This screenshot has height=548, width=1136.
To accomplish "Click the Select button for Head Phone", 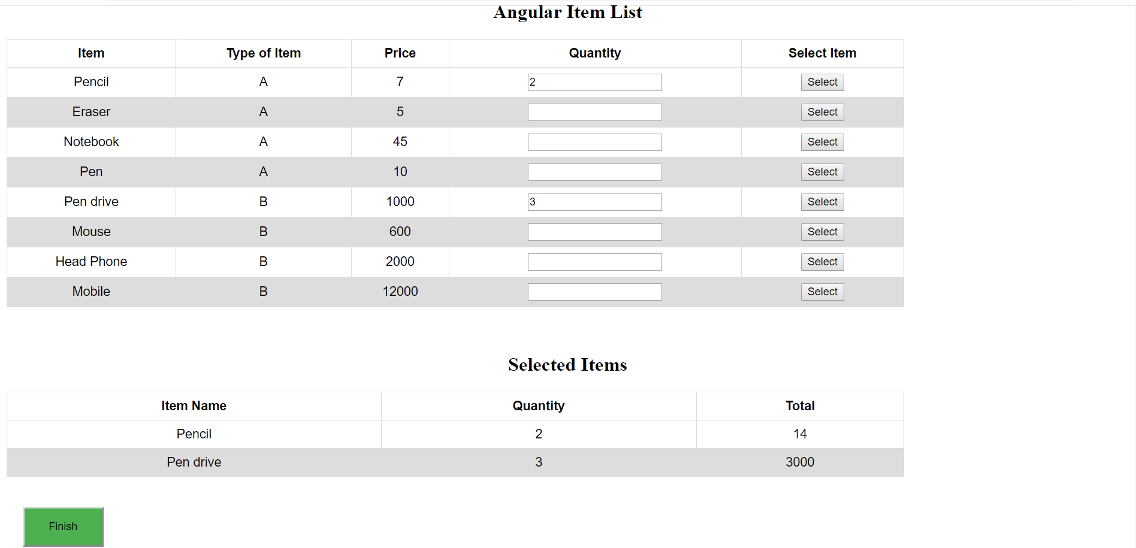I will coord(822,262).
